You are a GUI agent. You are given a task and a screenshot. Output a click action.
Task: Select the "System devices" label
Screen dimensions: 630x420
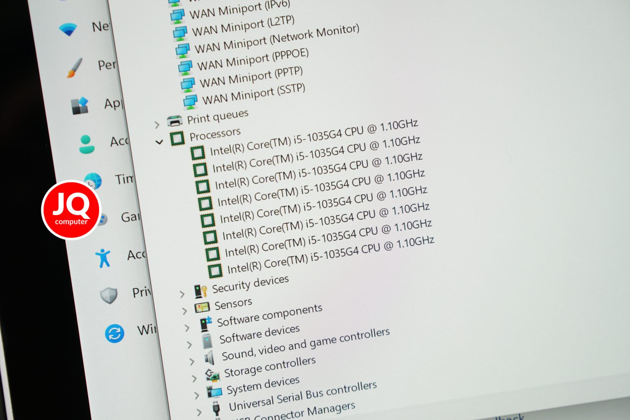pyautogui.click(x=263, y=386)
